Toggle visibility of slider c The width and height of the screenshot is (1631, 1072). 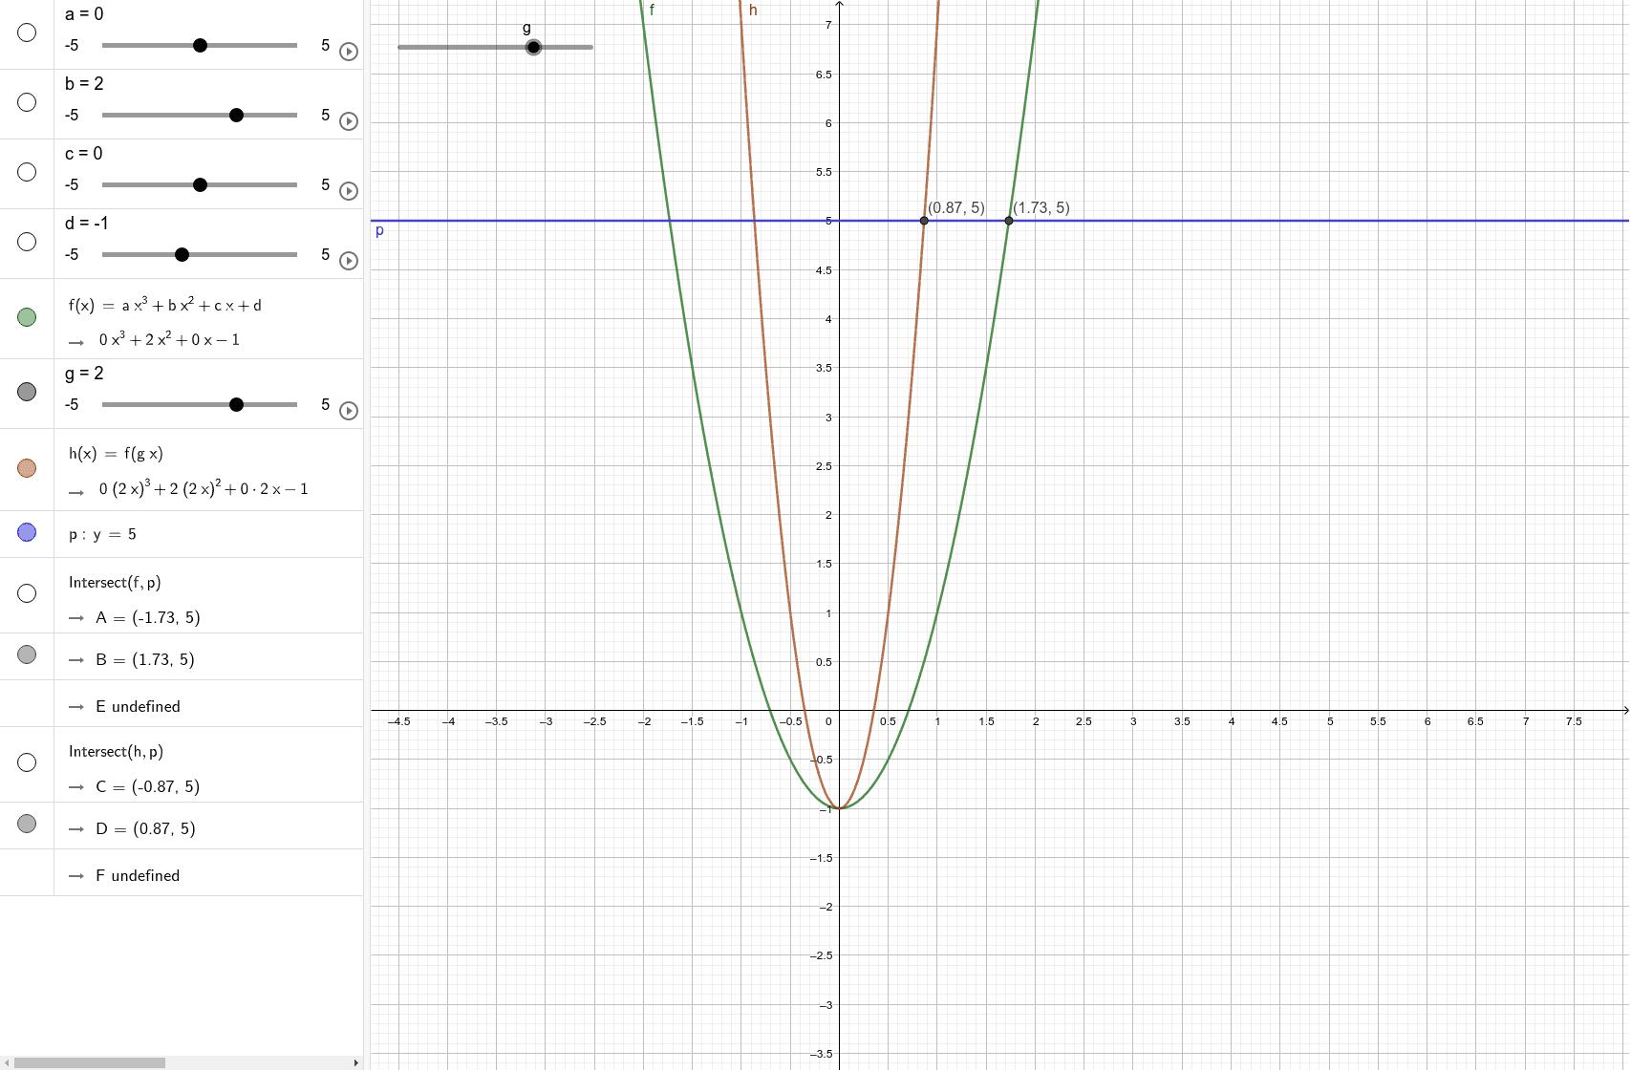[27, 172]
